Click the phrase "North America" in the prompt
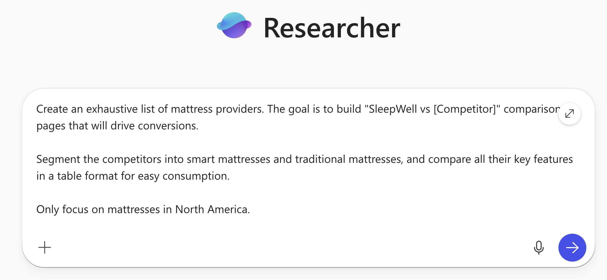The height and width of the screenshot is (280, 607). coord(212,209)
